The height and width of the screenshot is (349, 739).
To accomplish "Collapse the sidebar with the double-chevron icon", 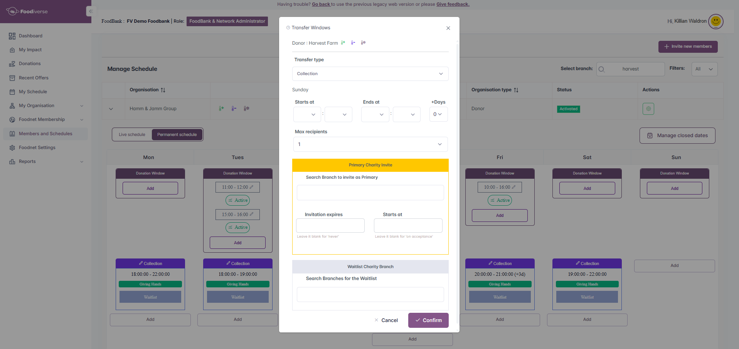I will [x=91, y=11].
